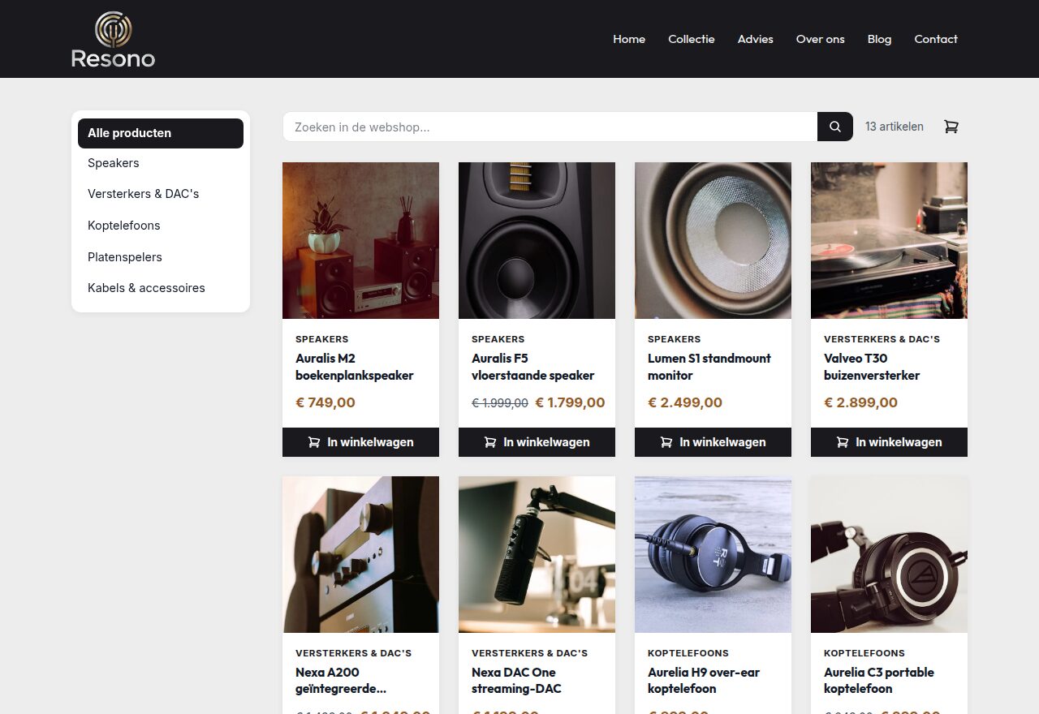Filter by the Speakers category

[x=161, y=163]
